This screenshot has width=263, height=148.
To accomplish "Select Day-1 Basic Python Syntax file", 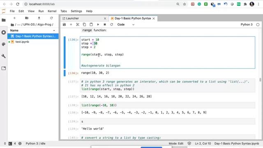I will pyautogui.click(x=33, y=36).
